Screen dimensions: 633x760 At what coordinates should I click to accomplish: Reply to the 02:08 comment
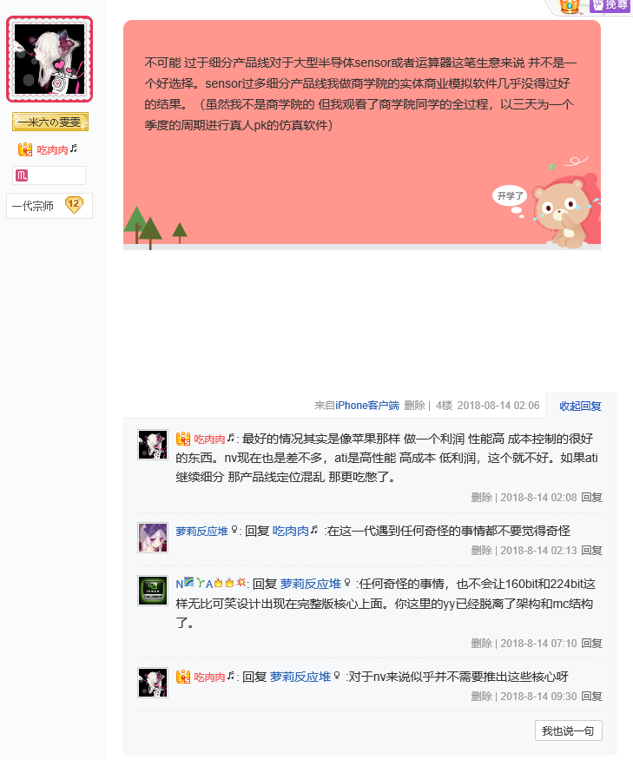[x=592, y=498]
